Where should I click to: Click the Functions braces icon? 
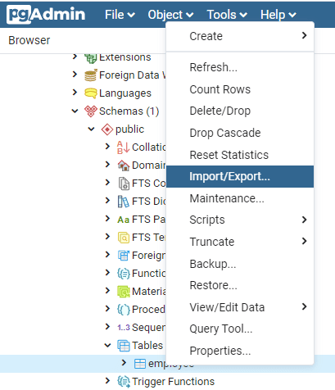click(124, 274)
